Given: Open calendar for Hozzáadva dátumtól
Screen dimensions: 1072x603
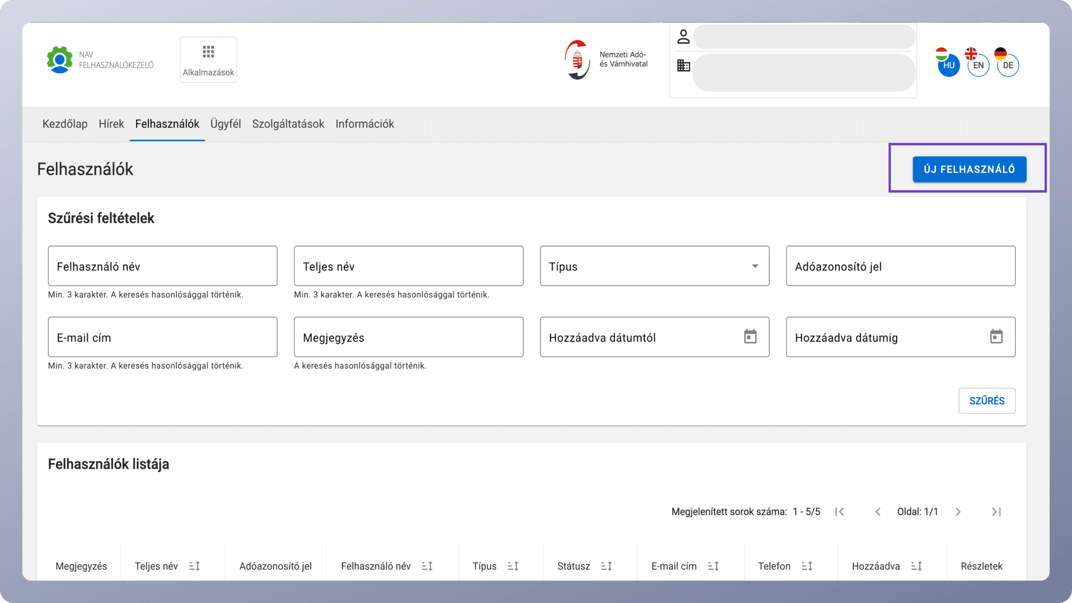Looking at the screenshot, I should [x=750, y=337].
